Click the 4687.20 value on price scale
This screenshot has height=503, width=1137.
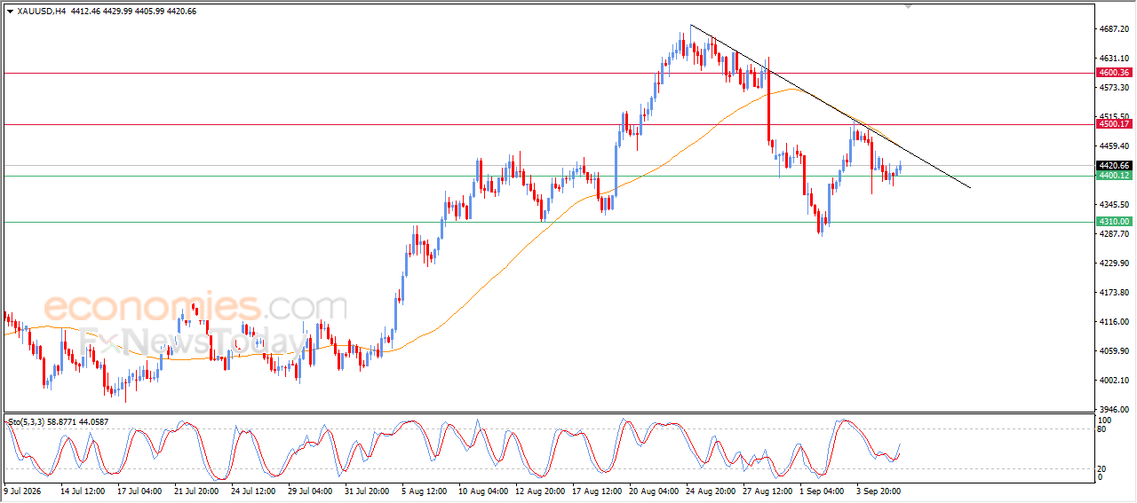[1113, 29]
